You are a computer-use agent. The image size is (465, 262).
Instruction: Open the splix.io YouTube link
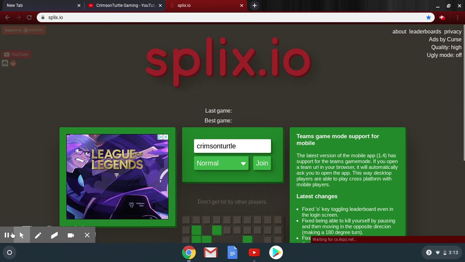[x=16, y=55]
